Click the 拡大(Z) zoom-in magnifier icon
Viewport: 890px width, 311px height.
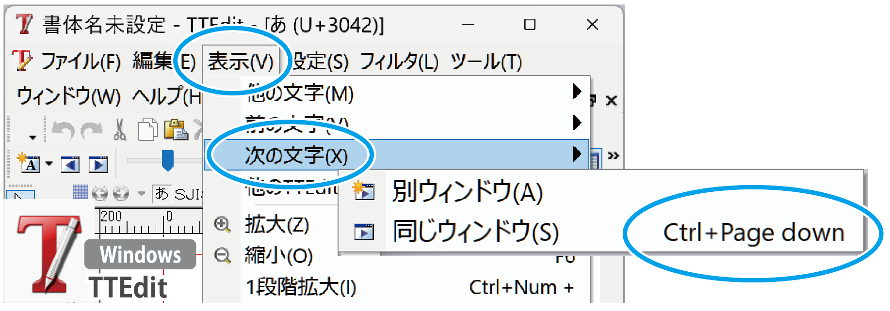click(222, 224)
